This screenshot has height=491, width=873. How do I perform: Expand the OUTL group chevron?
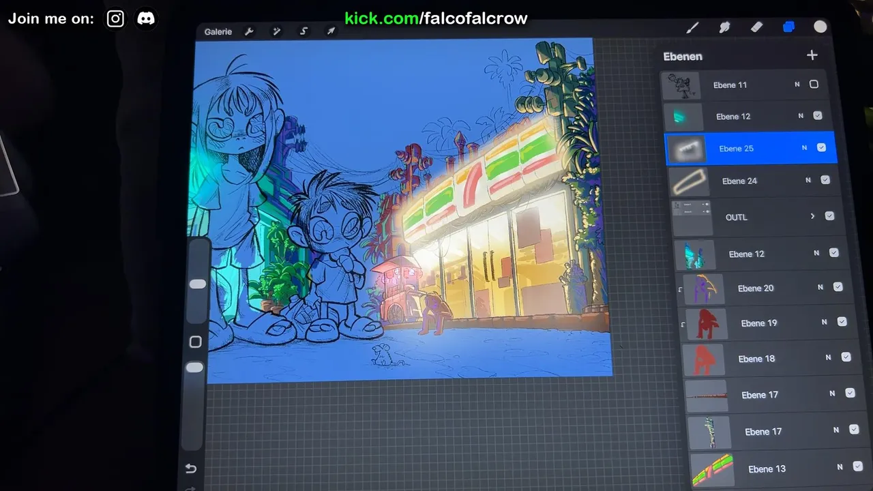[812, 216]
